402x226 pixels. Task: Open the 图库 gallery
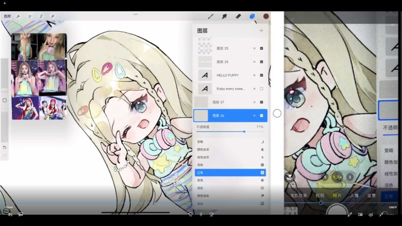[x=7, y=16]
